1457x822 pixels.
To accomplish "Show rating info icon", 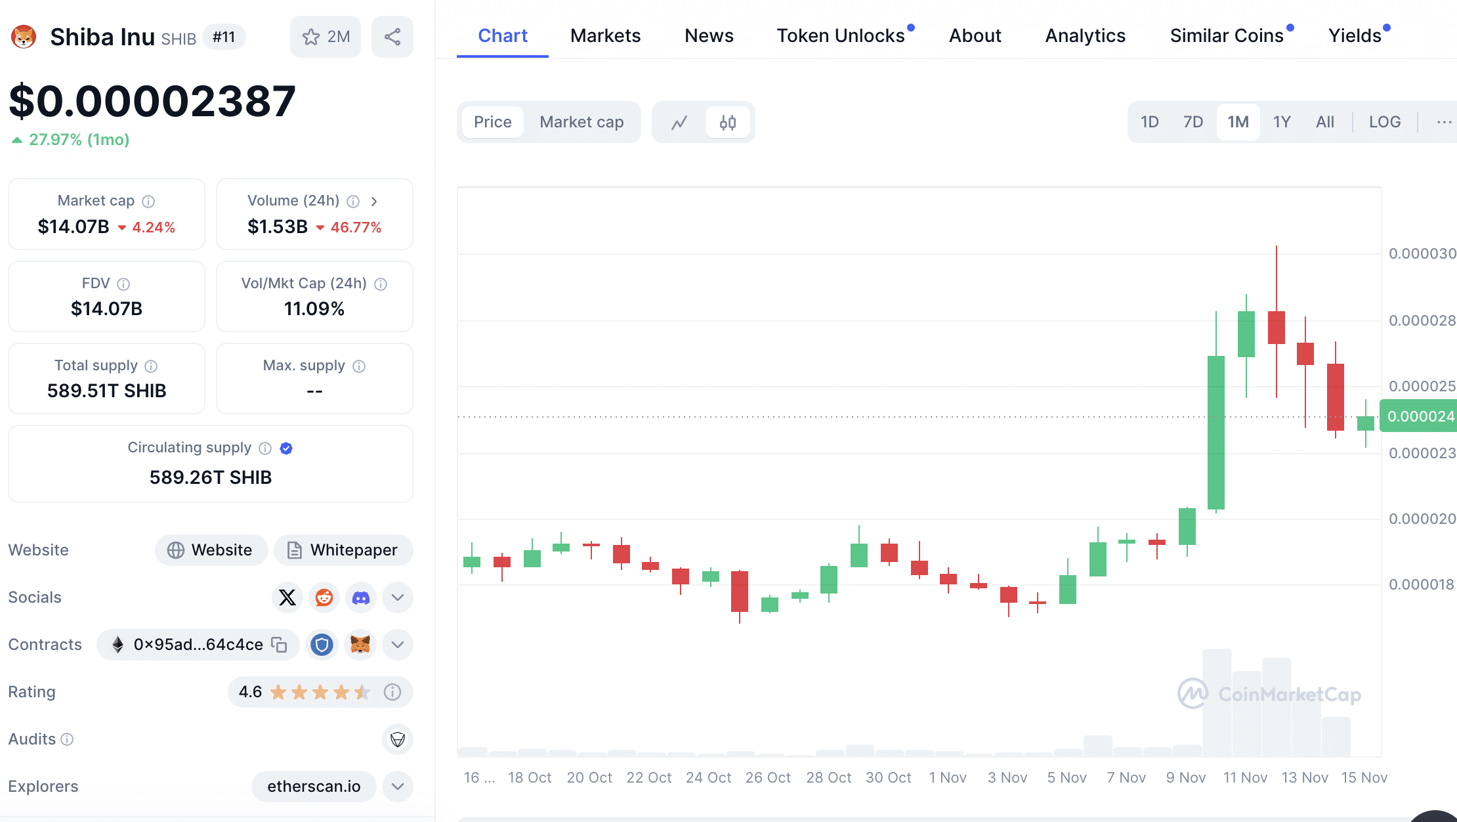I will click(x=392, y=692).
